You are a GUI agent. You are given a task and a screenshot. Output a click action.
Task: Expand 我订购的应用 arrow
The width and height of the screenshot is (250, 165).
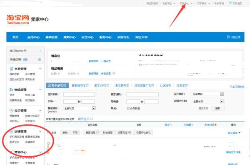point(40,51)
